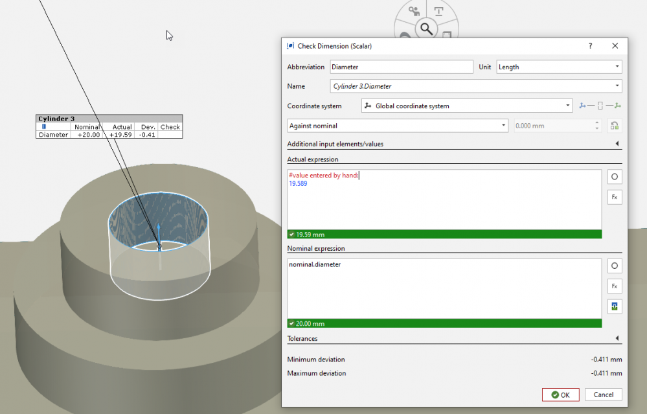Click into the Abbreviation field containing Diameter

(x=401, y=67)
